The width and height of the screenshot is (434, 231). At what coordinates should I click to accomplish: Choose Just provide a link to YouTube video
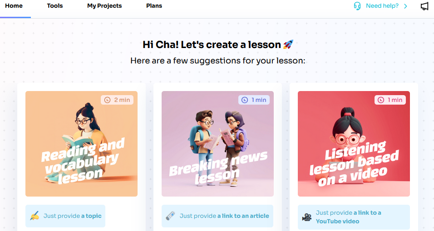354,217
